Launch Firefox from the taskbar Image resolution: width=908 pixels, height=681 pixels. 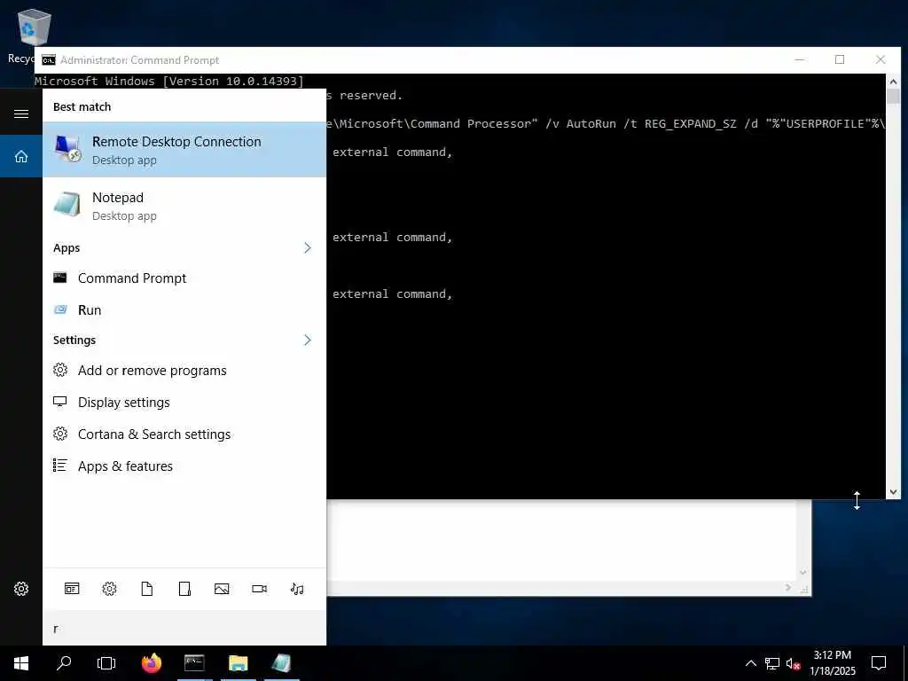tap(151, 663)
